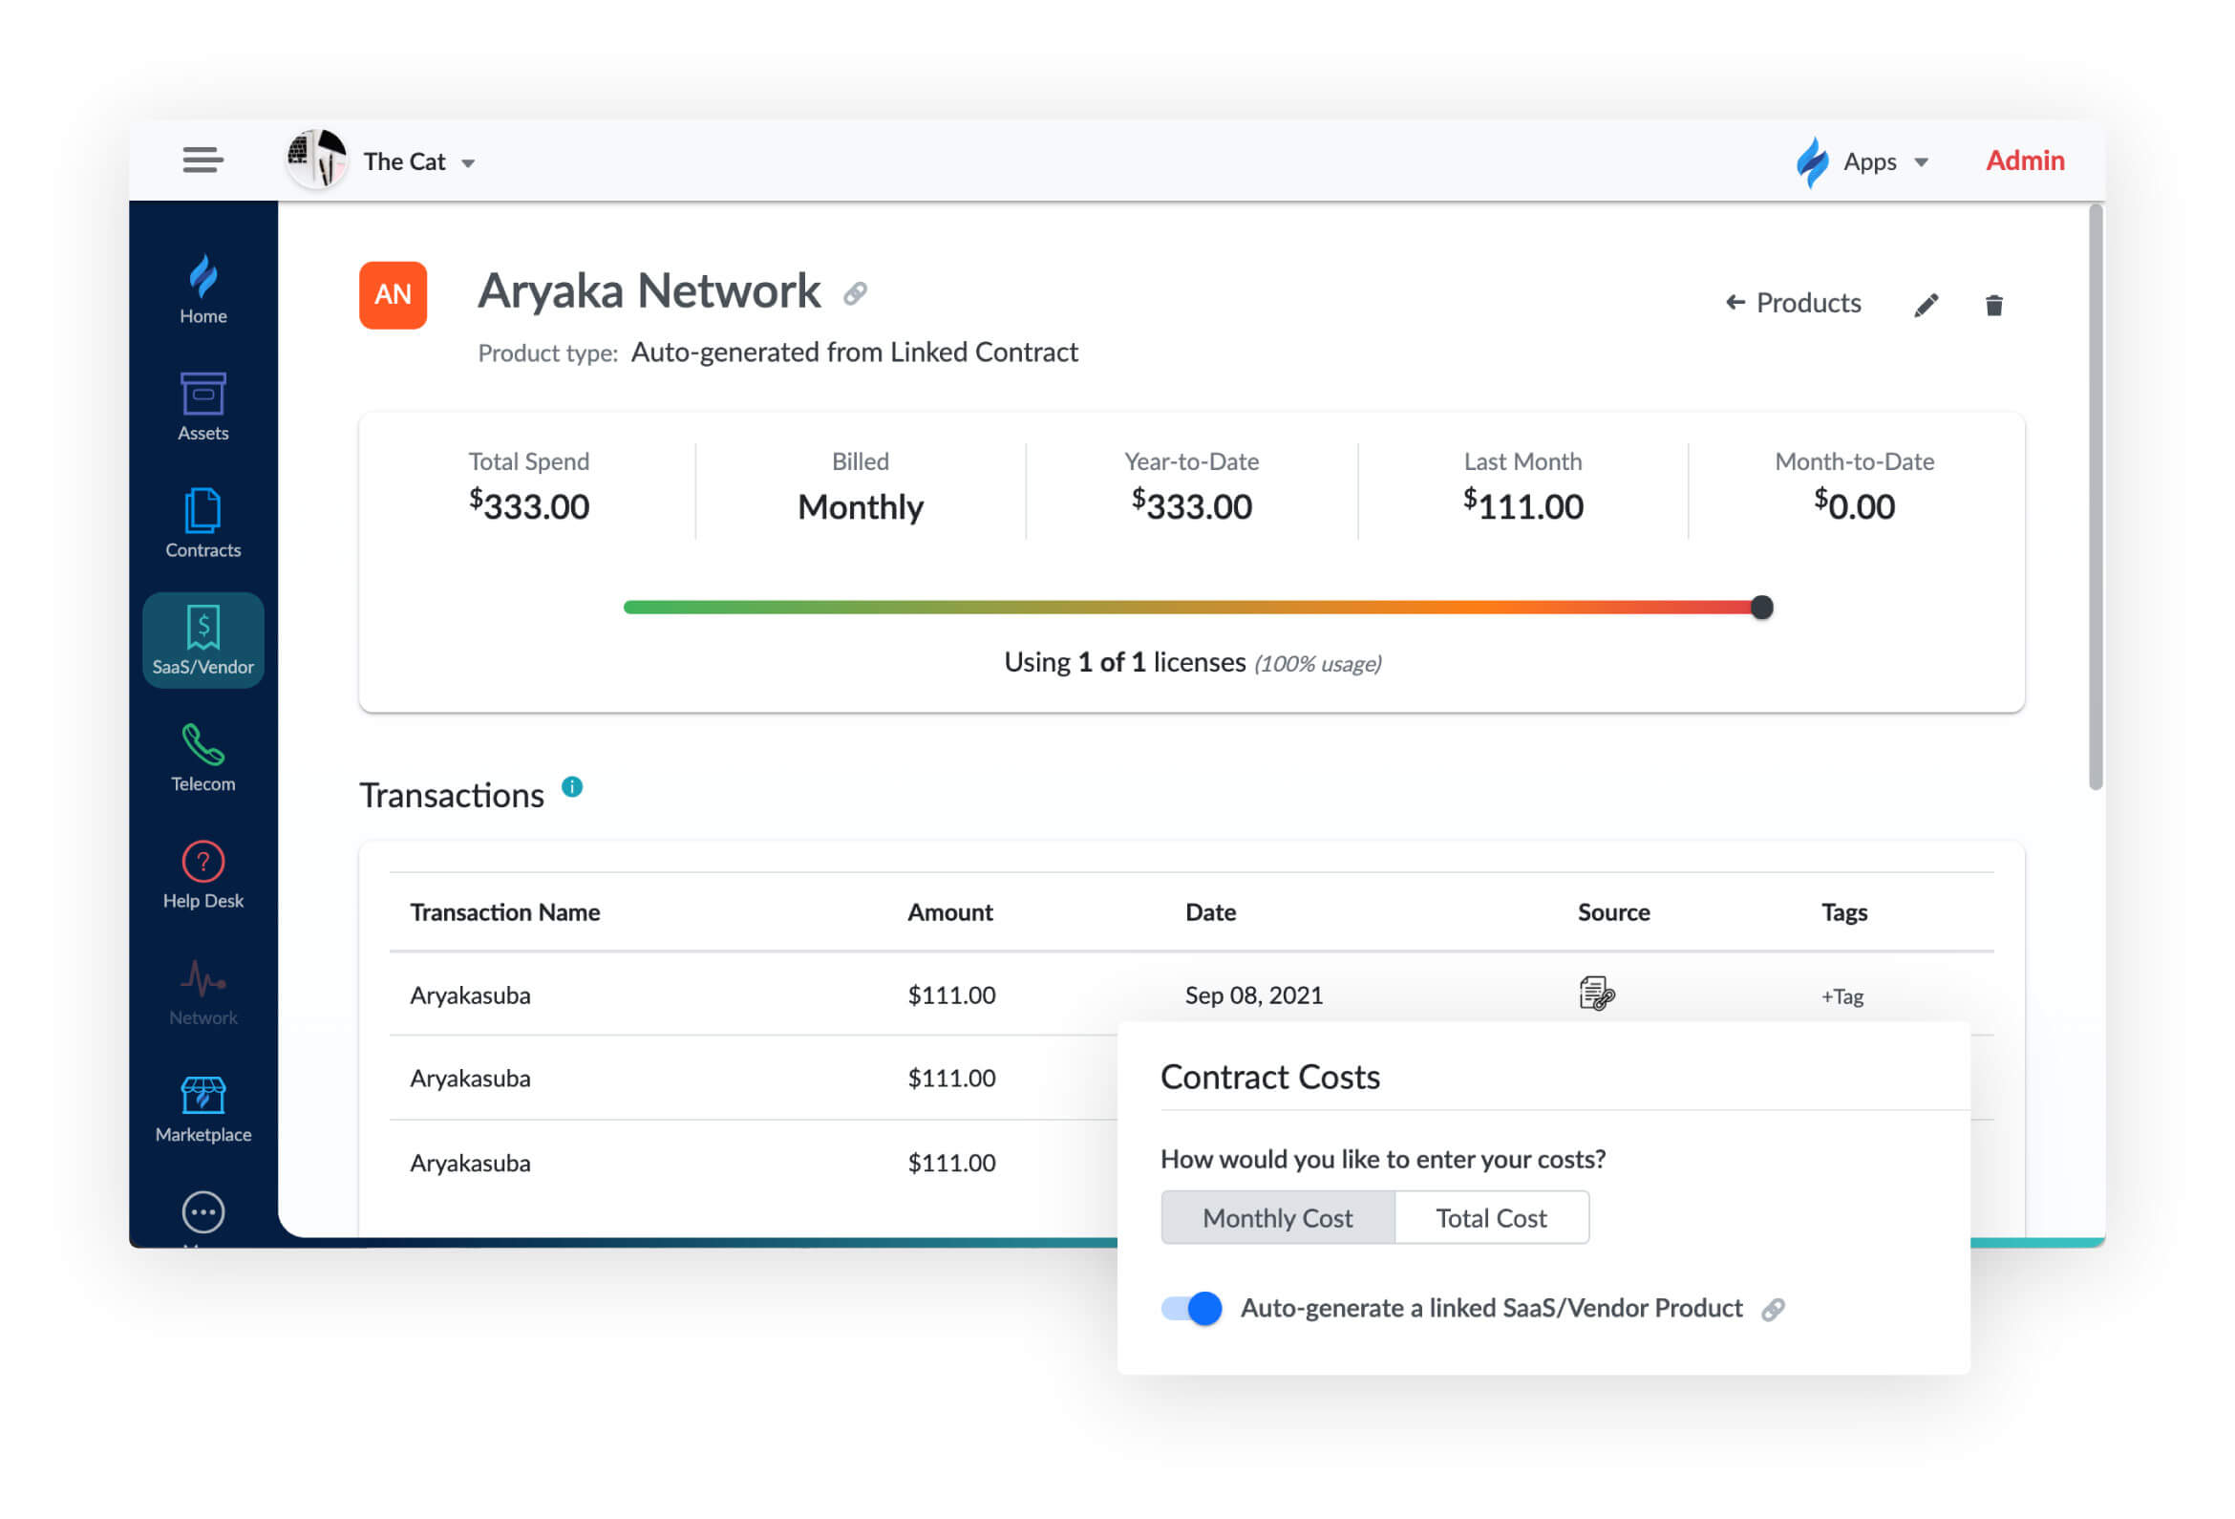The height and width of the screenshot is (1519, 2235).
Task: Click Billed Monthly value
Action: pyautogui.click(x=860, y=506)
